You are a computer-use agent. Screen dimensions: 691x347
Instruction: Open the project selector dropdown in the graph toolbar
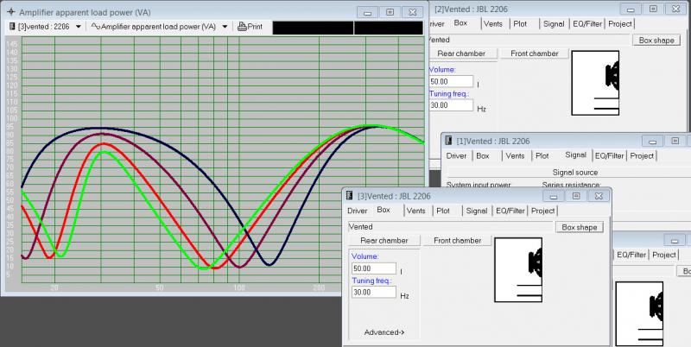(x=79, y=27)
